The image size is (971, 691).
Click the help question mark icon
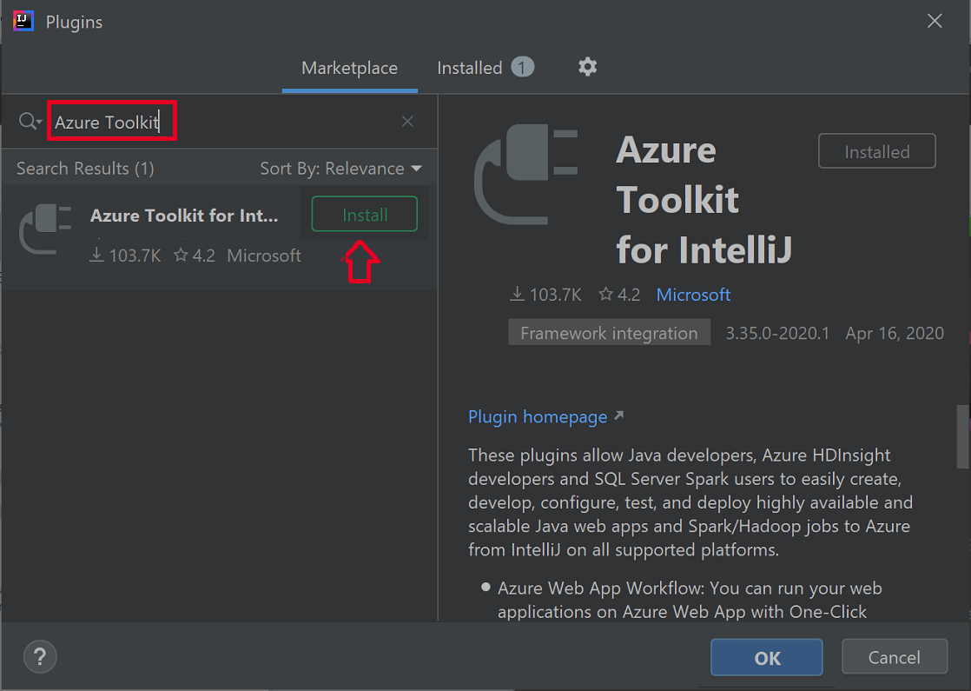tap(39, 657)
